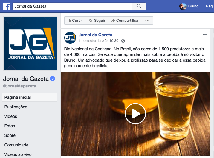
Task: Select the Página inicial sidebar item
Action: point(30,97)
